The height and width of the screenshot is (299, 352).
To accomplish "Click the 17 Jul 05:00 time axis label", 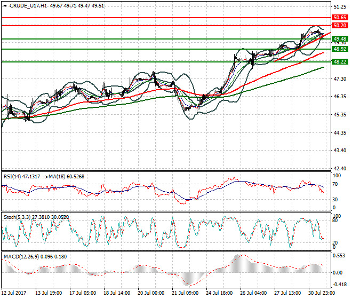I will coord(83,293).
